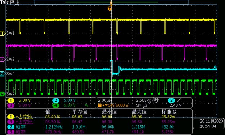225x135 pixels.
Task: Select the channel 3 positive duty cycle measurement row
Action: click(99, 122)
